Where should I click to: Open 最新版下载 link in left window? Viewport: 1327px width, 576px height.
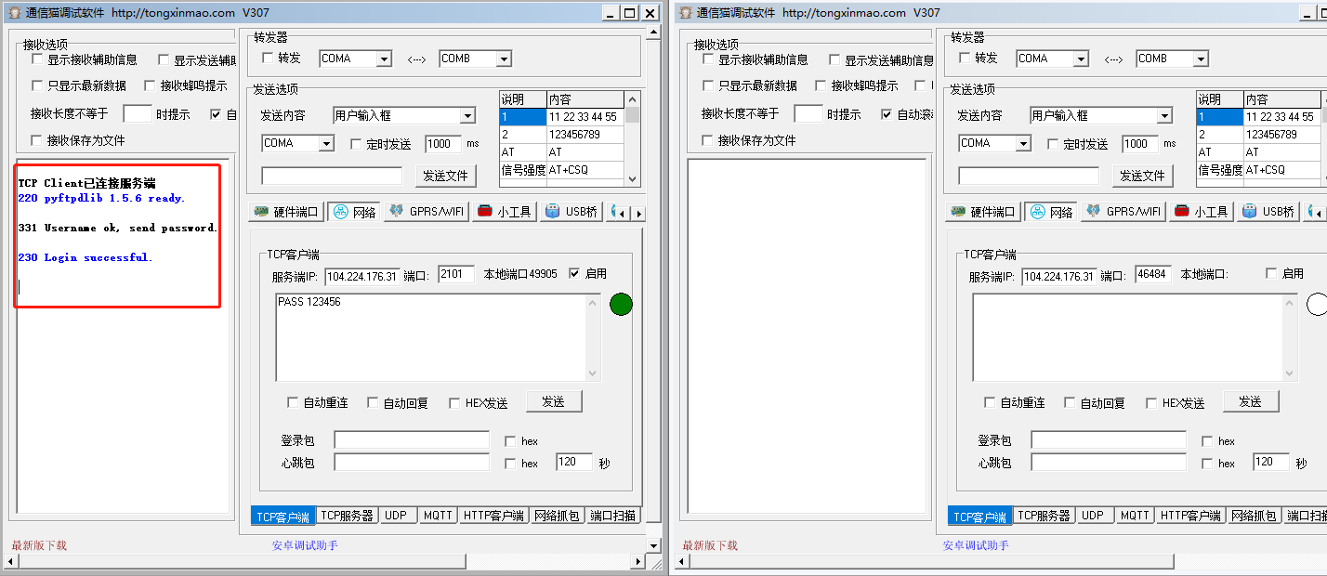[x=39, y=545]
